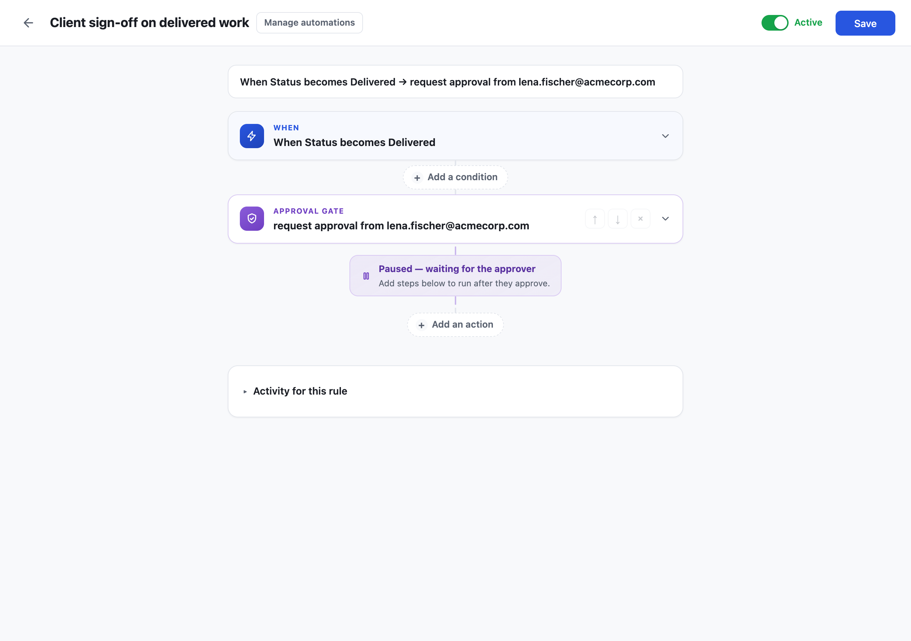The image size is (911, 641).
Task: Go back using the left arrow
Action: pyautogui.click(x=28, y=23)
